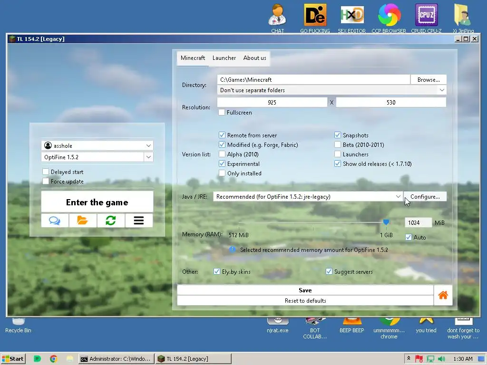Uncheck Show old releases (< 1.7.10)
The image size is (487, 365).
[338, 163]
